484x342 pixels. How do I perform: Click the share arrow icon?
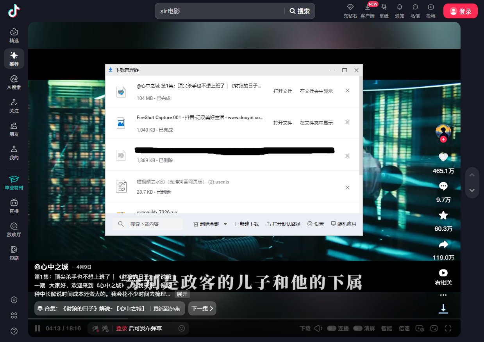click(443, 244)
